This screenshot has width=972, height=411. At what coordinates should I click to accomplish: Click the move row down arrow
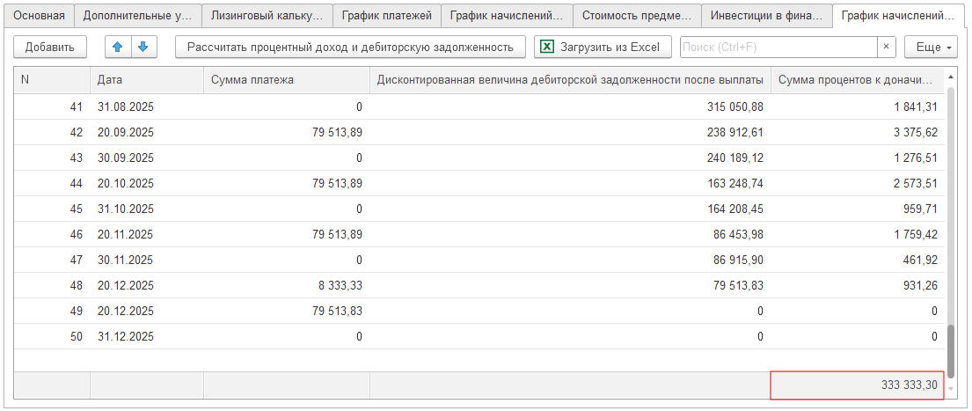coord(142,48)
